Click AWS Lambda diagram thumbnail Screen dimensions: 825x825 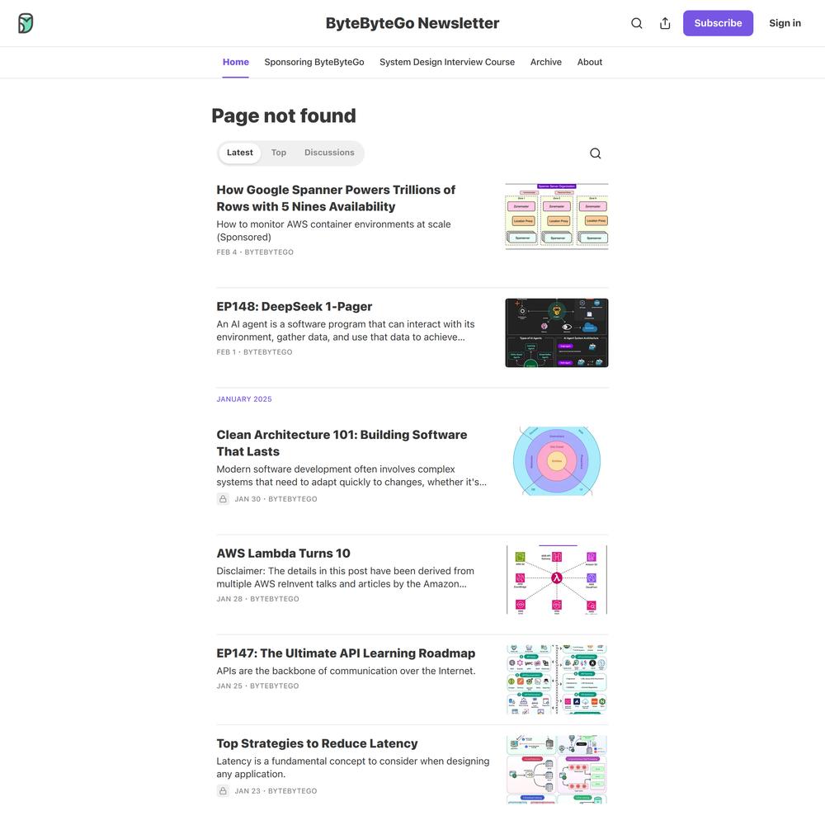(x=557, y=580)
